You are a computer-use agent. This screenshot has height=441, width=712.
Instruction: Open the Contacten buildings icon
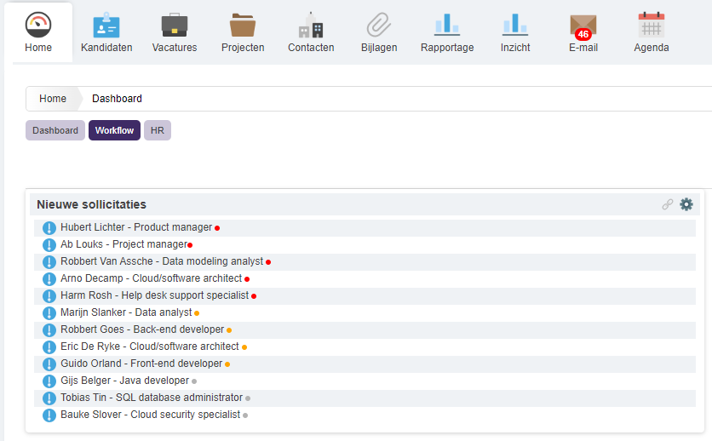click(x=311, y=25)
